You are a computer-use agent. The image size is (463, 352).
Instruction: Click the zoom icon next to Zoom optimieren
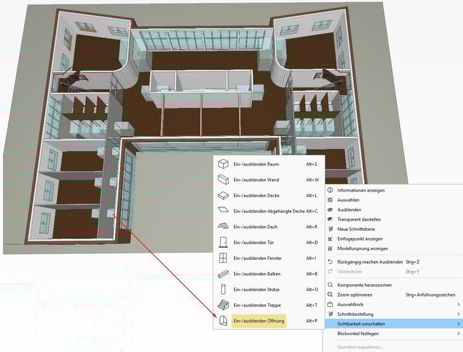[330, 294]
